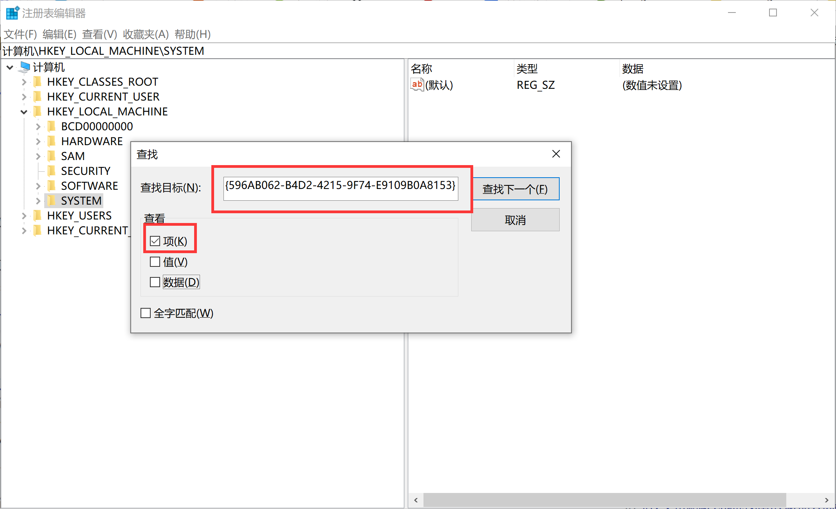Close the 查找 dialog with X
This screenshot has height=509, width=836.
click(556, 154)
